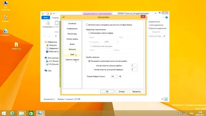Select Этот компьютер in Explorer navigation pane
This screenshot has height=116, width=206.
[x=51, y=58]
